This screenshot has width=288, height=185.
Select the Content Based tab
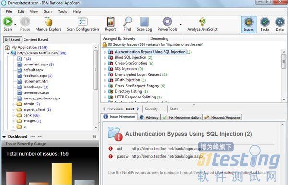click(36, 39)
